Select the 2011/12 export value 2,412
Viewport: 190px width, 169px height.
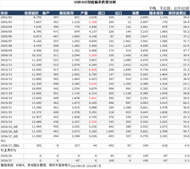click(127, 65)
